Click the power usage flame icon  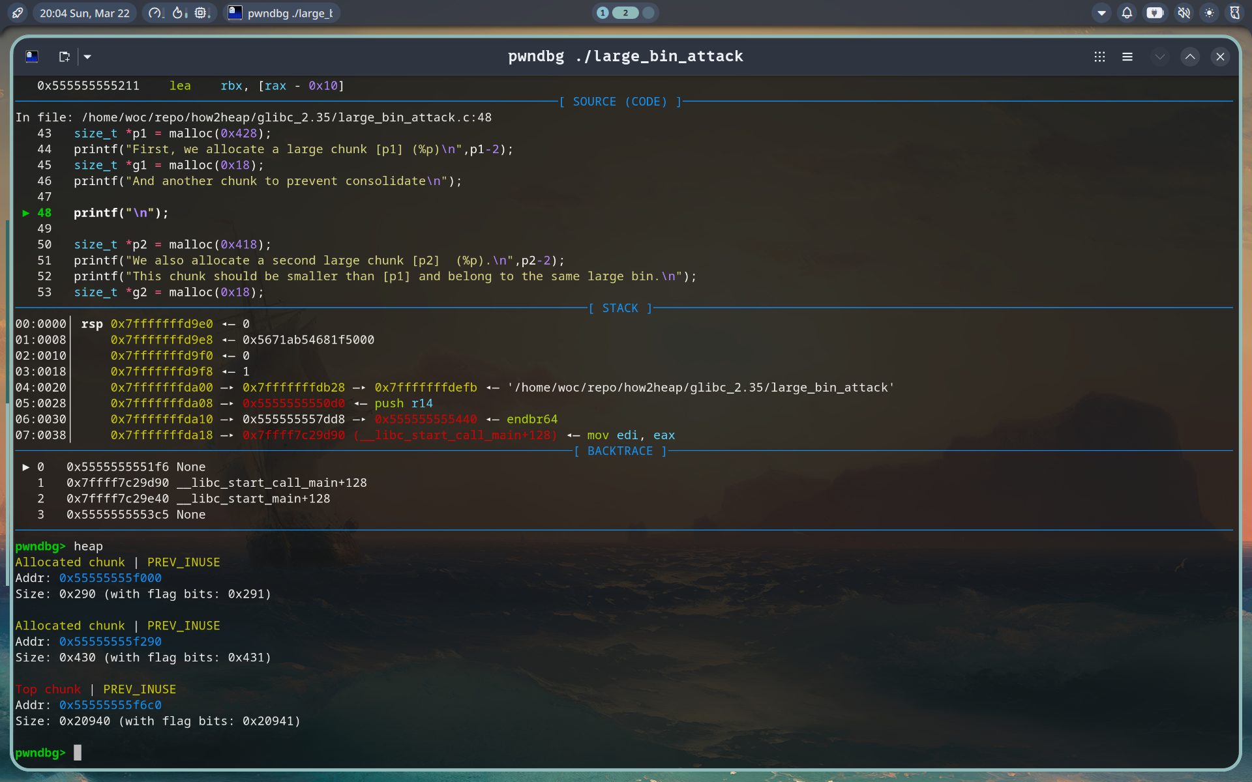[179, 13]
